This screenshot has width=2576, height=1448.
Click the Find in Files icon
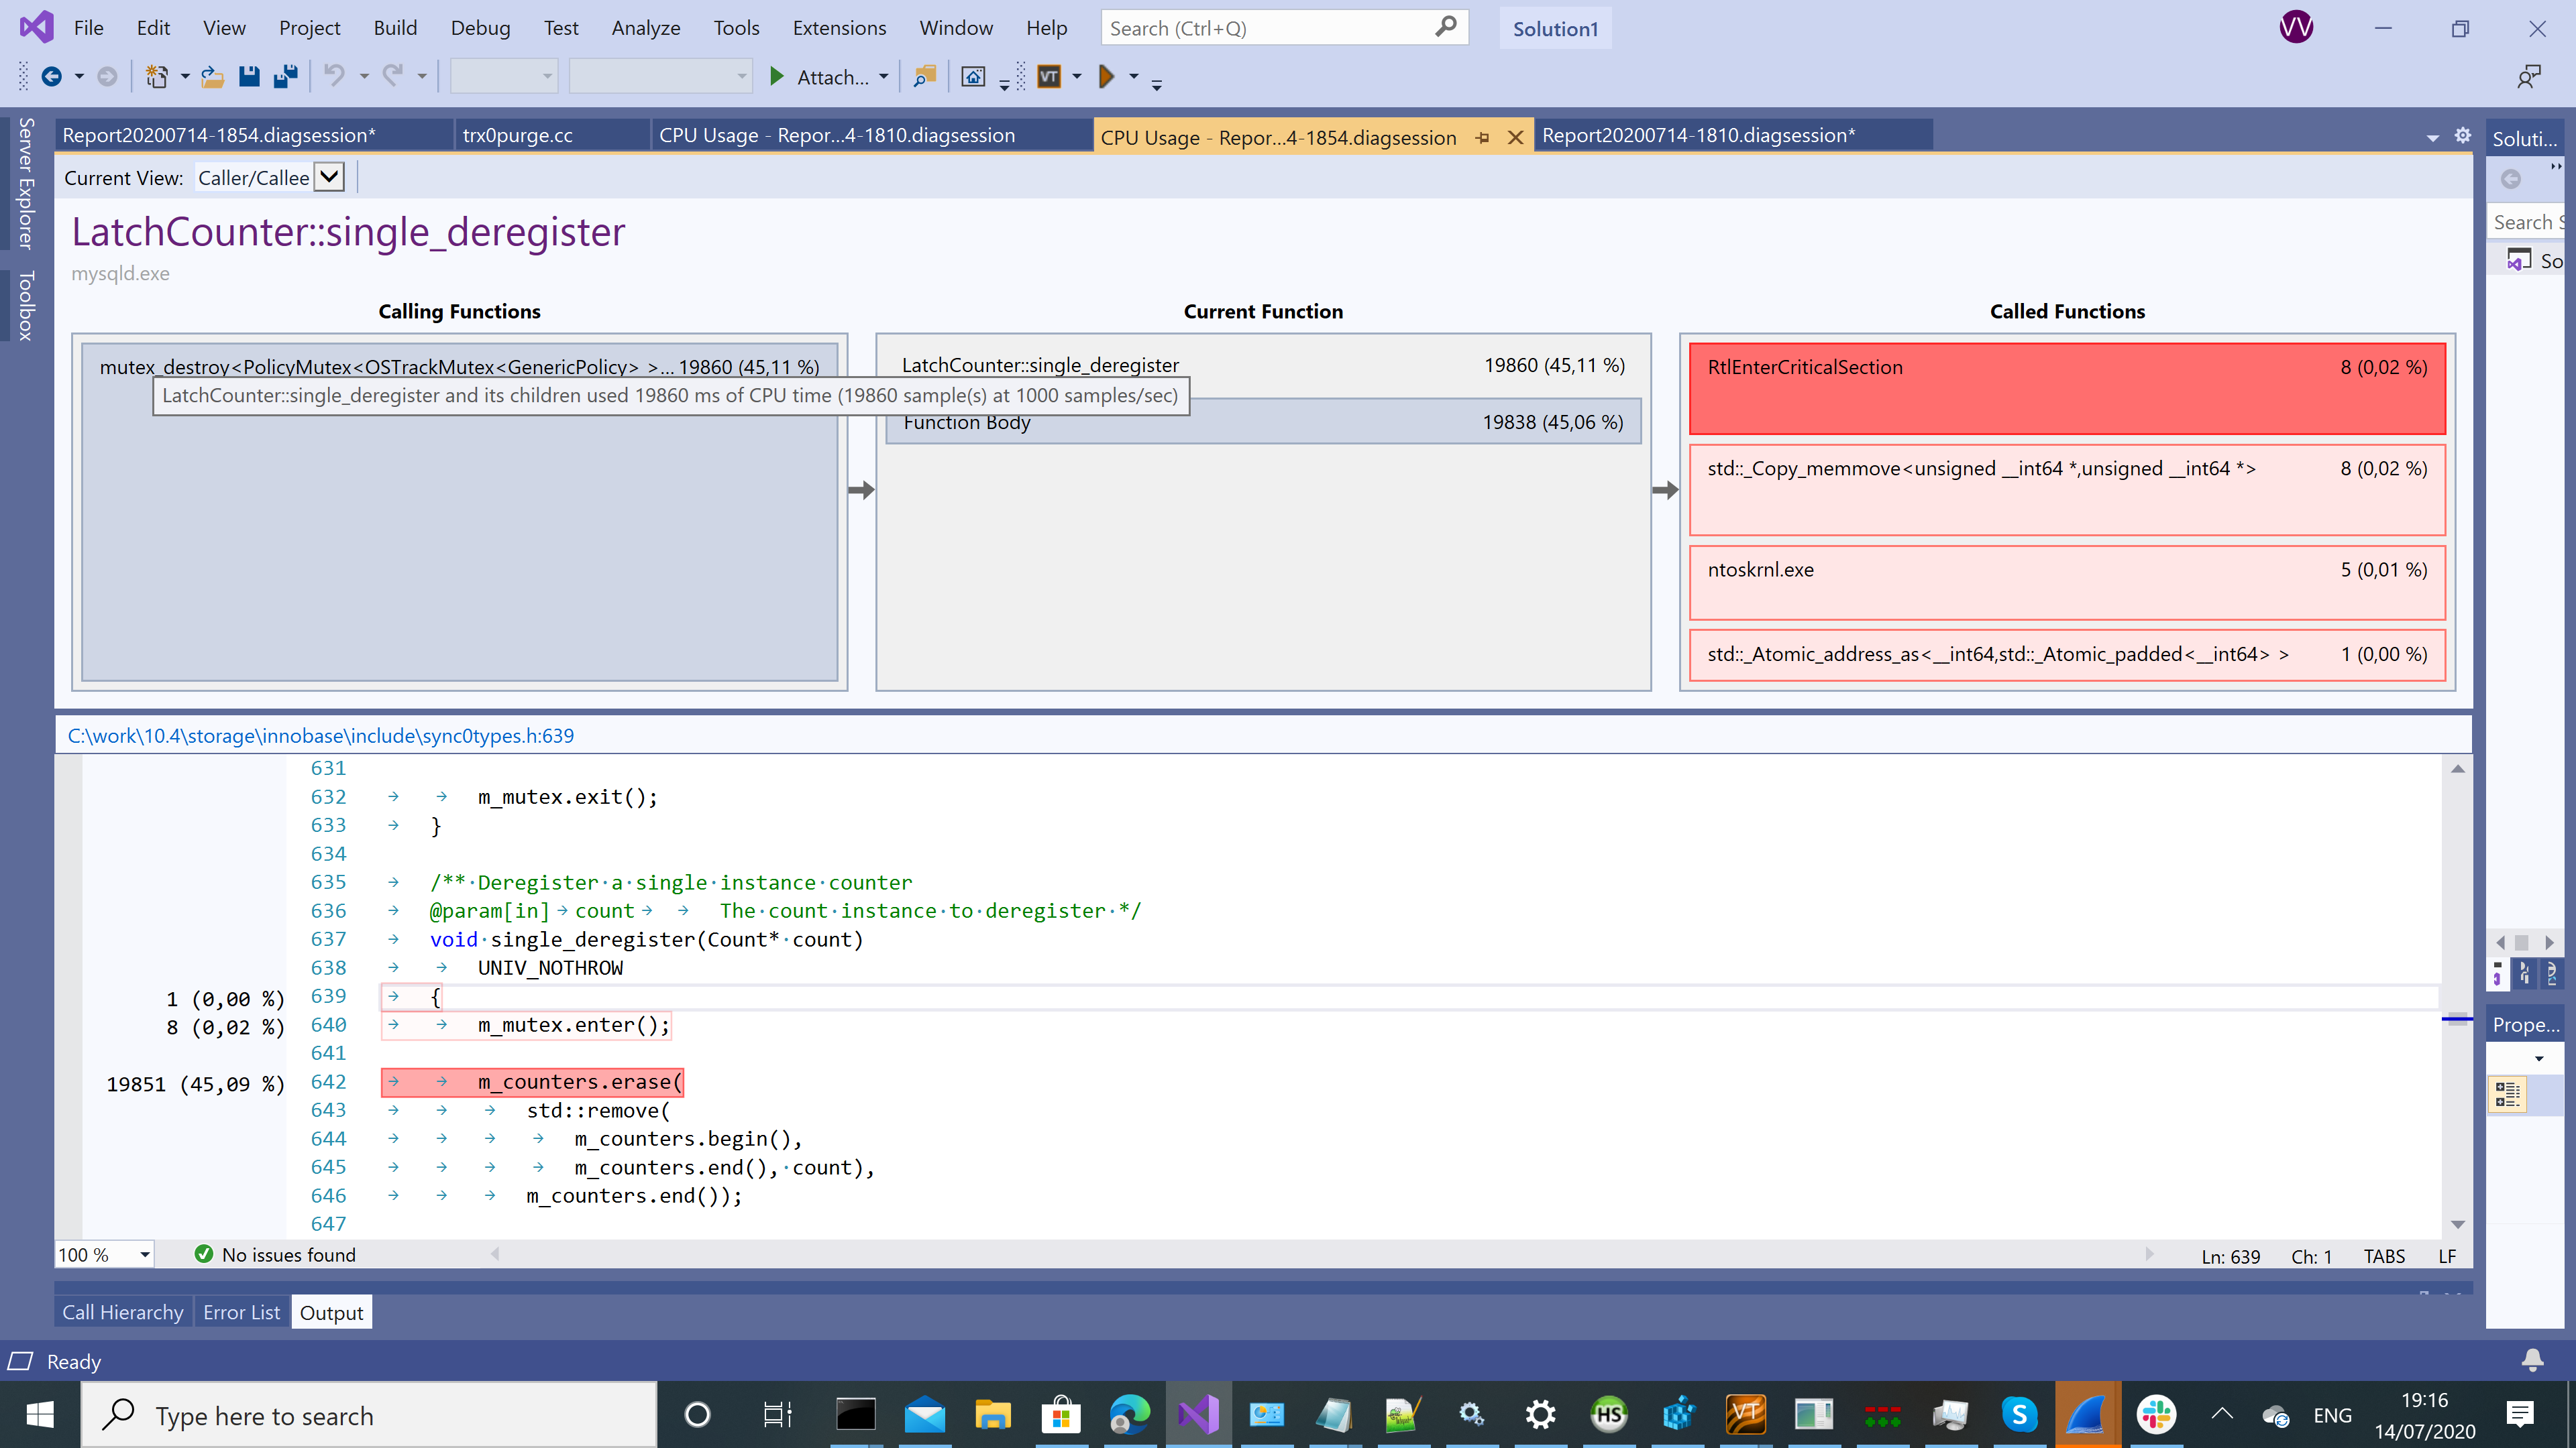point(924,76)
